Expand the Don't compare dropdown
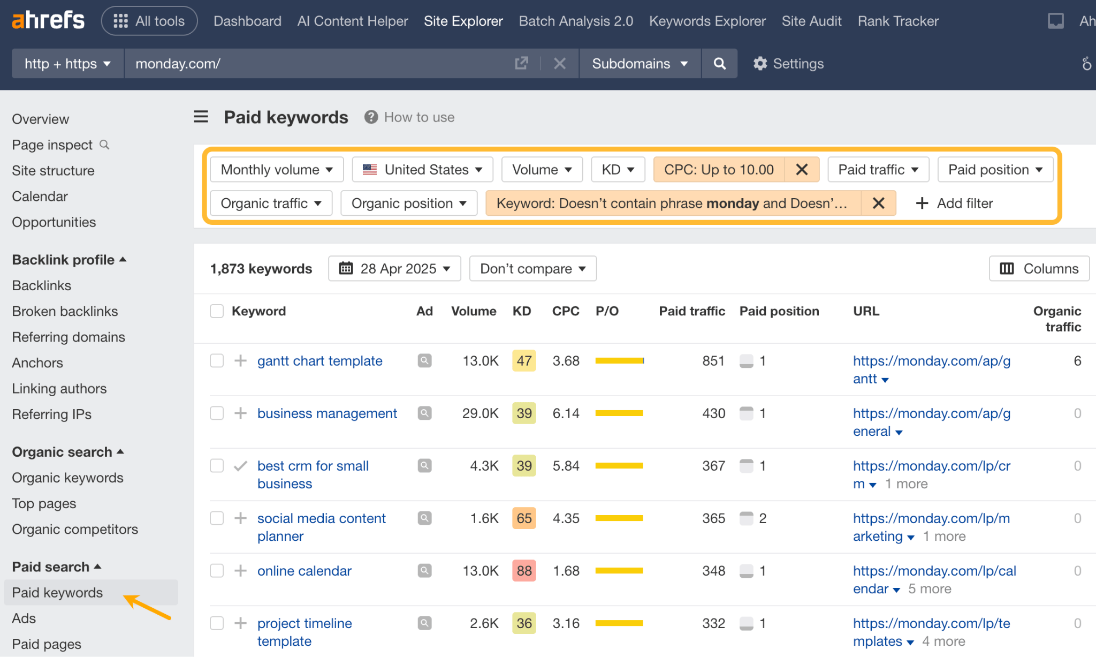Screen dimensions: 1096x657 [532, 268]
